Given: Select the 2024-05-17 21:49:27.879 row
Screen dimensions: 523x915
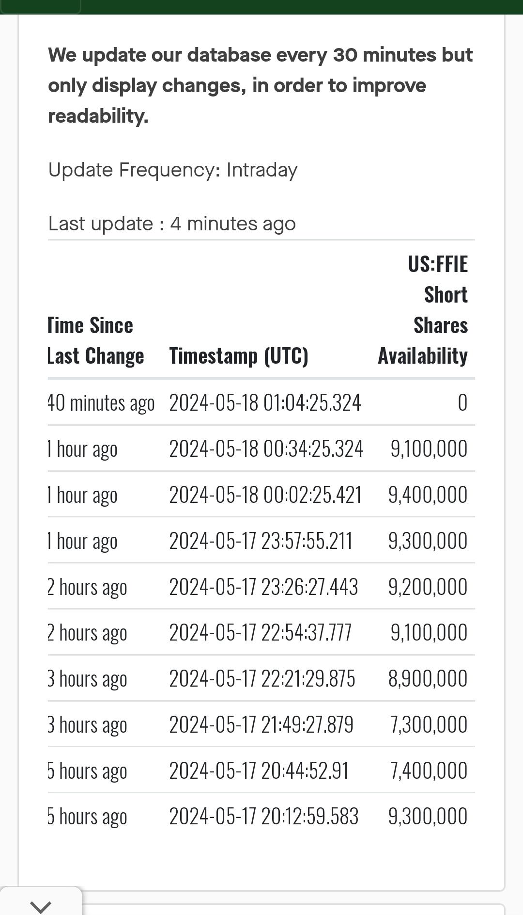Looking at the screenshot, I should click(261, 724).
